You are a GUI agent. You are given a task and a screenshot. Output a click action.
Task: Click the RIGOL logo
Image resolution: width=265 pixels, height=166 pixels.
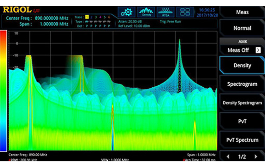(17, 10)
